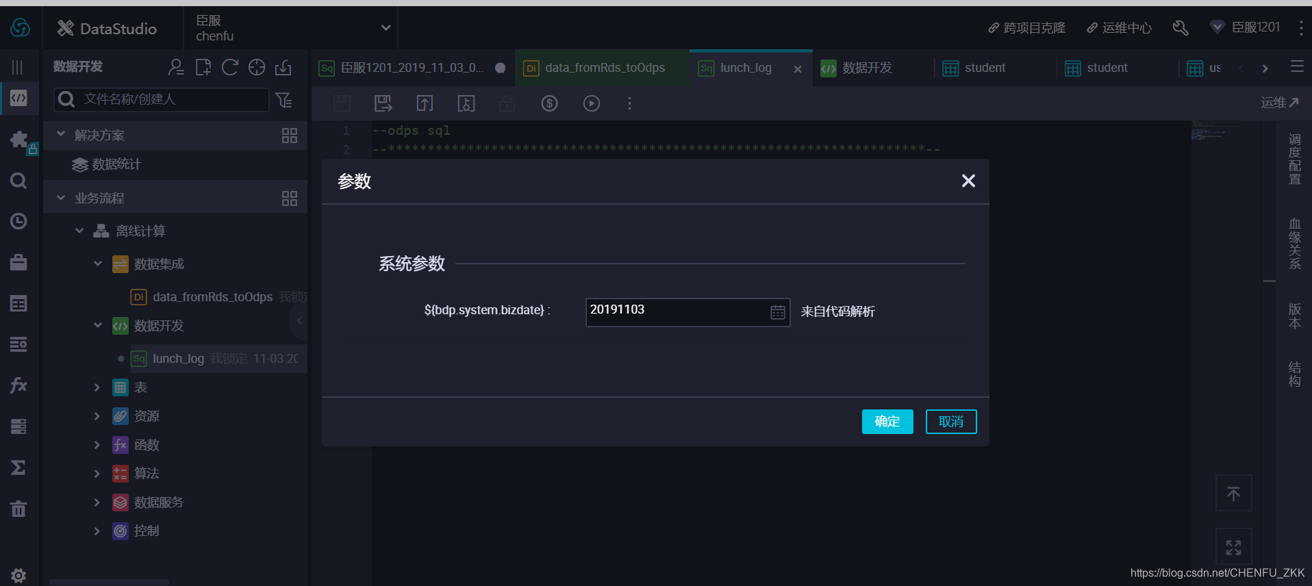The image size is (1312, 586).
Task: Switch to 臣服1201_2019_11_03 tab
Action: pos(412,68)
